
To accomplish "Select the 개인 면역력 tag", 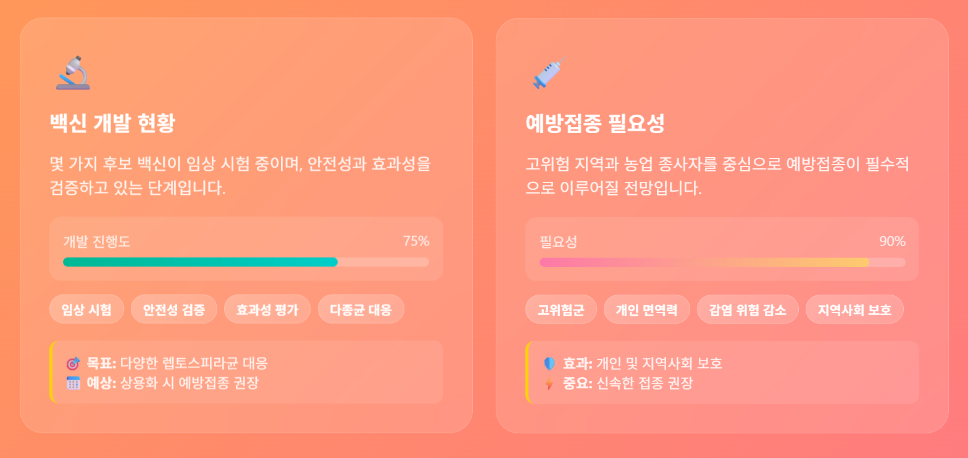I will coord(647,309).
